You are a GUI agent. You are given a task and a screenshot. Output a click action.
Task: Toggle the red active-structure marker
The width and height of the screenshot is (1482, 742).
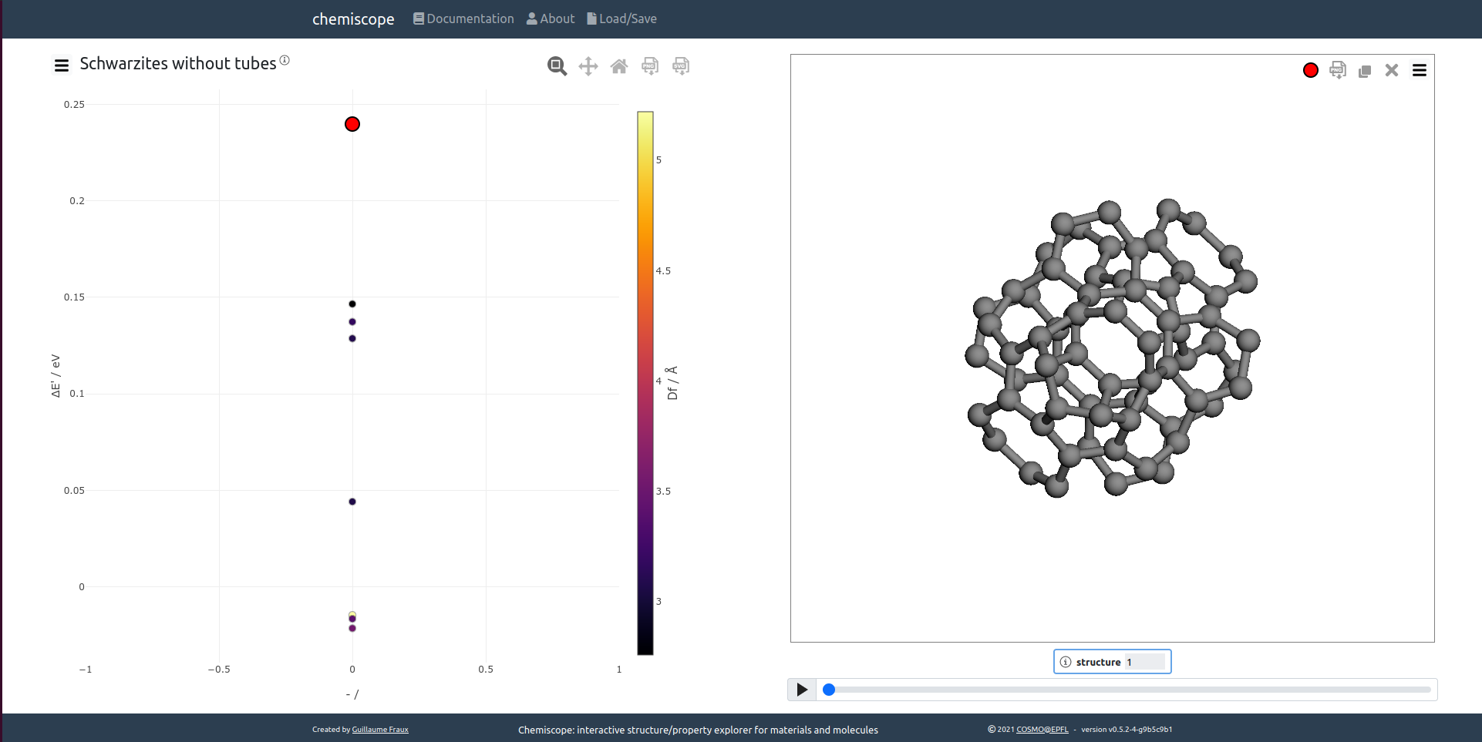[x=1311, y=69]
